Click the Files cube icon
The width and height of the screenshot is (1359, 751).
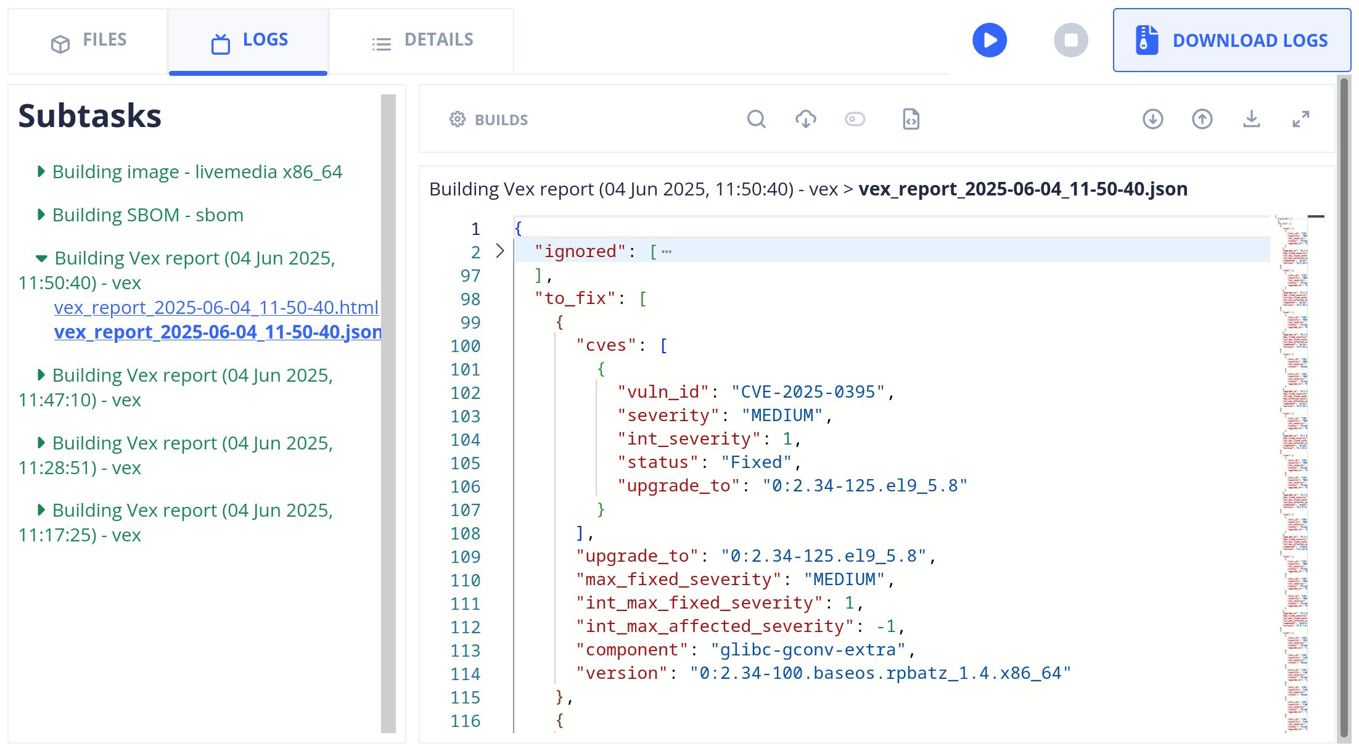[60, 44]
